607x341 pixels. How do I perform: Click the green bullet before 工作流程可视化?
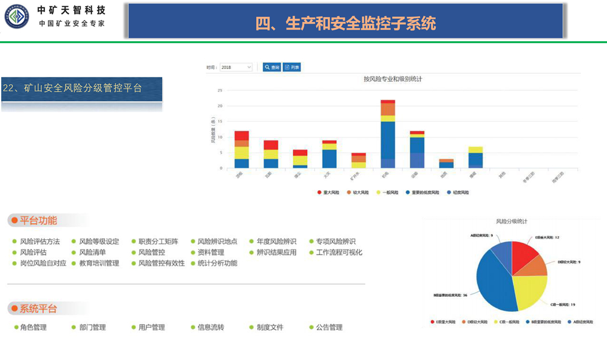click(x=311, y=253)
